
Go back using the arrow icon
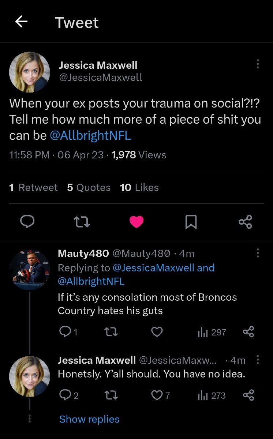[21, 22]
